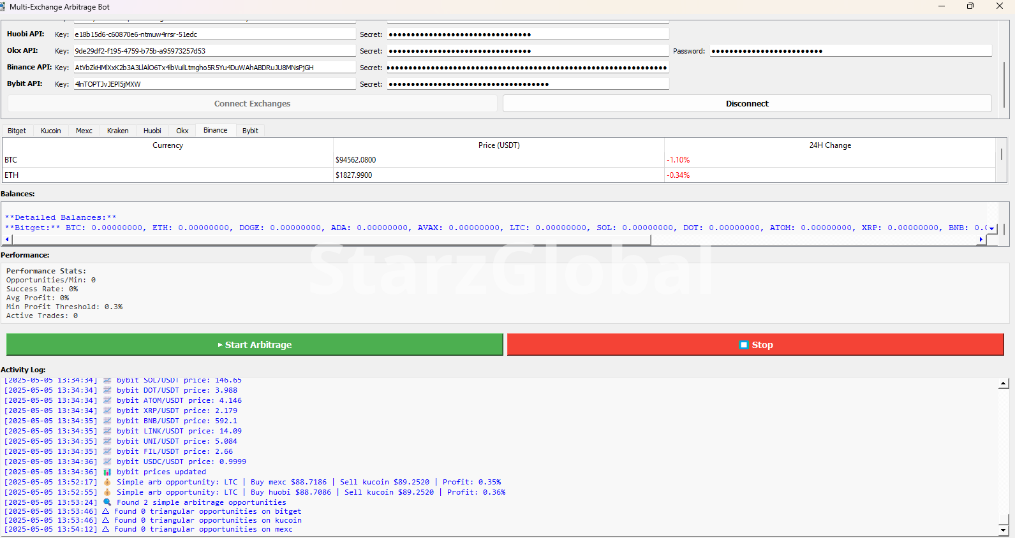Click the Okx API Key field
This screenshot has height=538, width=1015.
(x=214, y=51)
